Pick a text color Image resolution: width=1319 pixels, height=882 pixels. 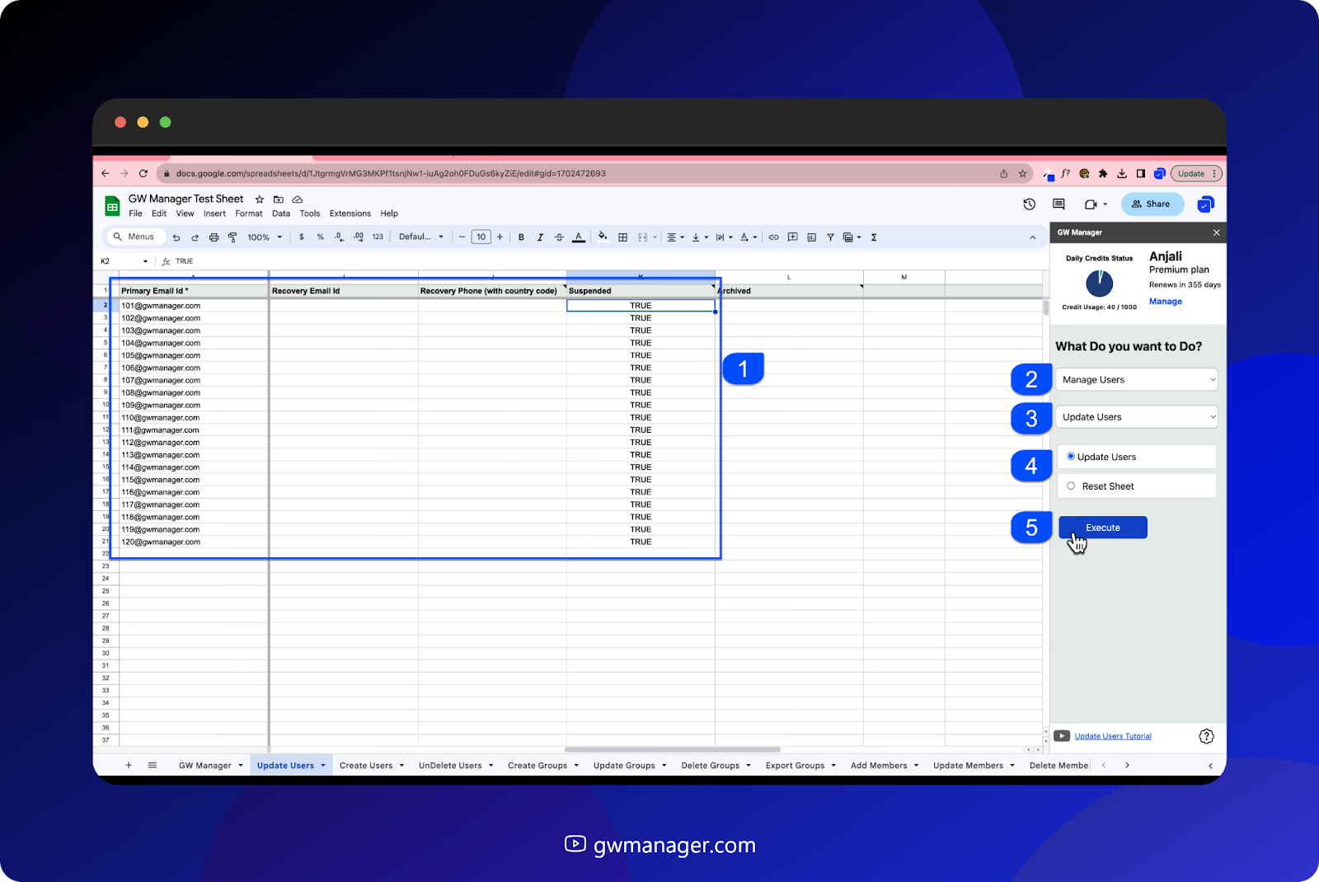(579, 237)
